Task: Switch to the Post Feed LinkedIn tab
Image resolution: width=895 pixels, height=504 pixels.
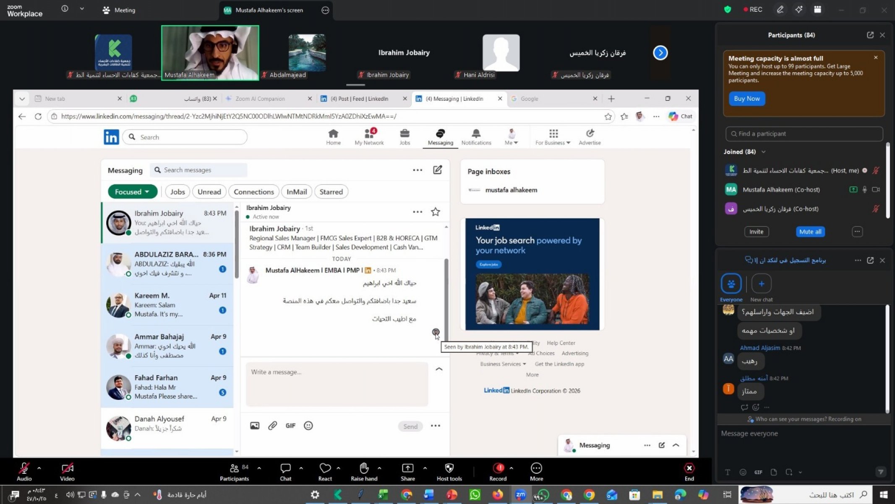Action: [359, 99]
